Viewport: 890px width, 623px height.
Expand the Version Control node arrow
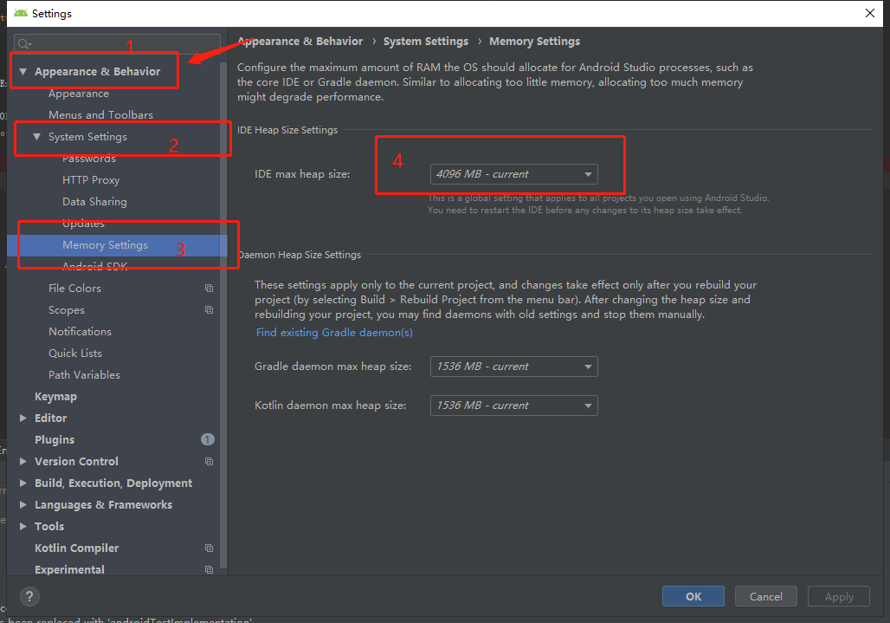tap(23, 461)
